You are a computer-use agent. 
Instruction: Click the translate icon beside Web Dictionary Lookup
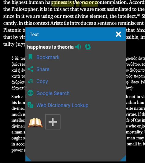[30, 105]
